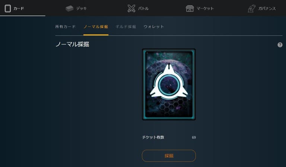Viewport: 286px width, 167px height.
Task: Click the mining card pack image
Action: (169, 84)
